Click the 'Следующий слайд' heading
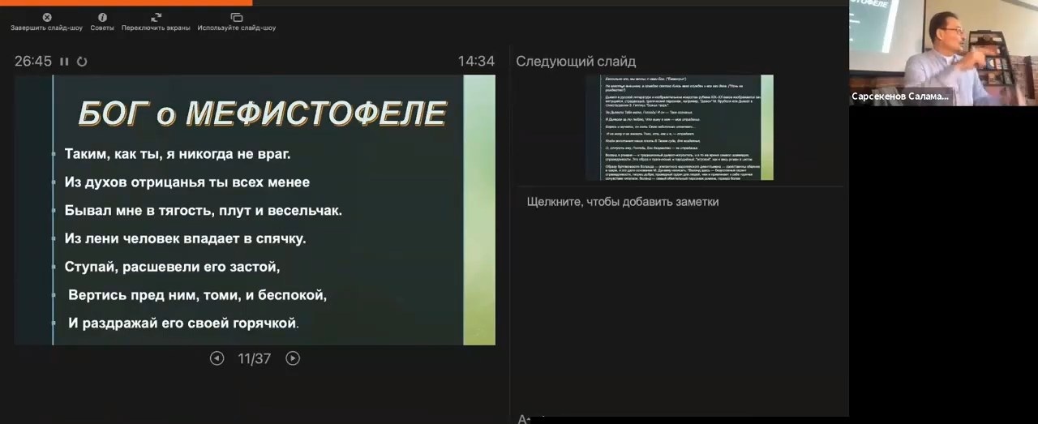 [x=576, y=62]
